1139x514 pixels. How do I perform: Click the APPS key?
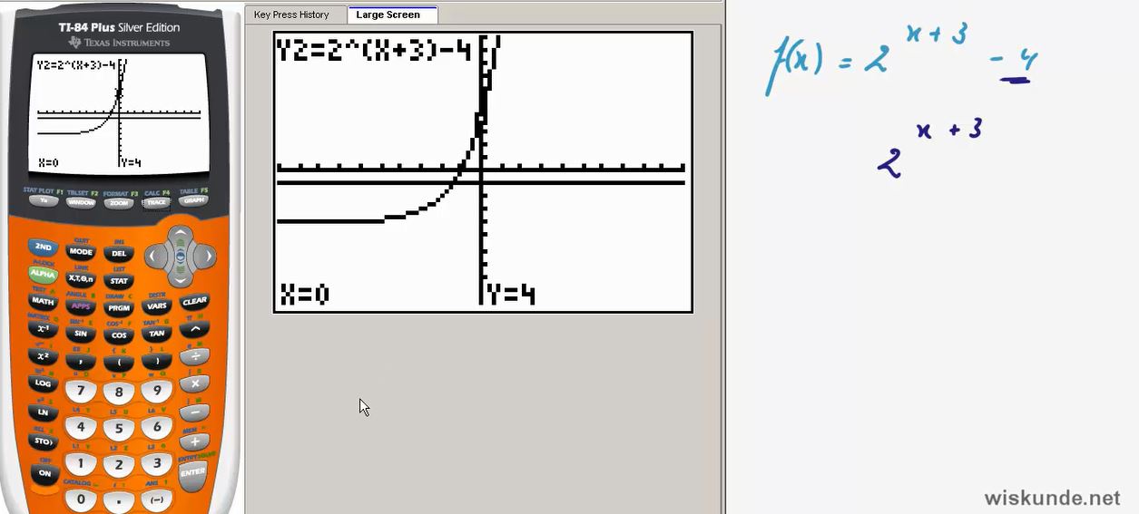coord(81,305)
